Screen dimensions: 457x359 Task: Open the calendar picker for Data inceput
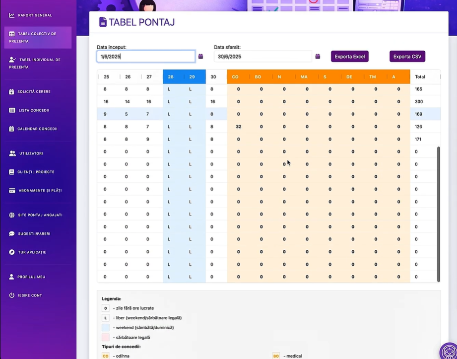[200, 57]
